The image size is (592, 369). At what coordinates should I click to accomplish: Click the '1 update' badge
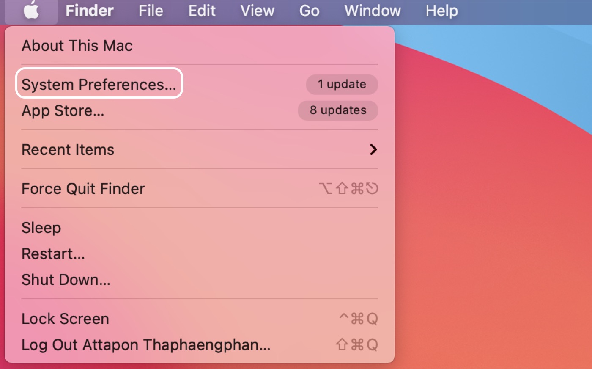[x=342, y=85]
